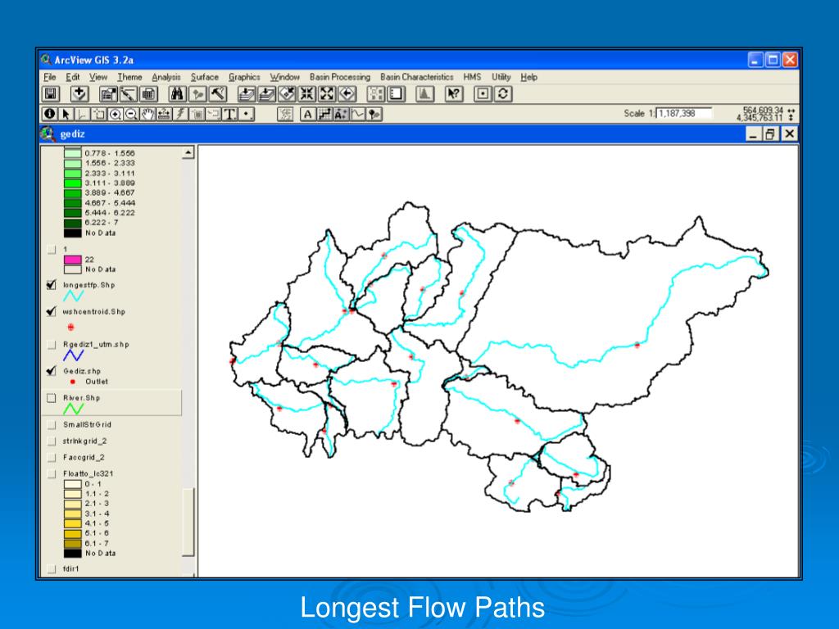The image size is (839, 629).
Task: Click the 6.222 - 7 dark green swatch
Action: pos(73,223)
